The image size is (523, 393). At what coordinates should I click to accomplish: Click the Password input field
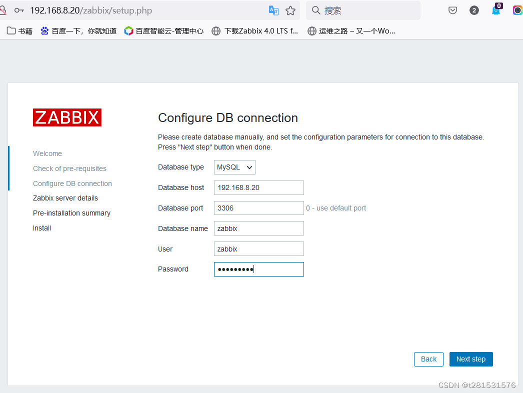click(x=259, y=269)
